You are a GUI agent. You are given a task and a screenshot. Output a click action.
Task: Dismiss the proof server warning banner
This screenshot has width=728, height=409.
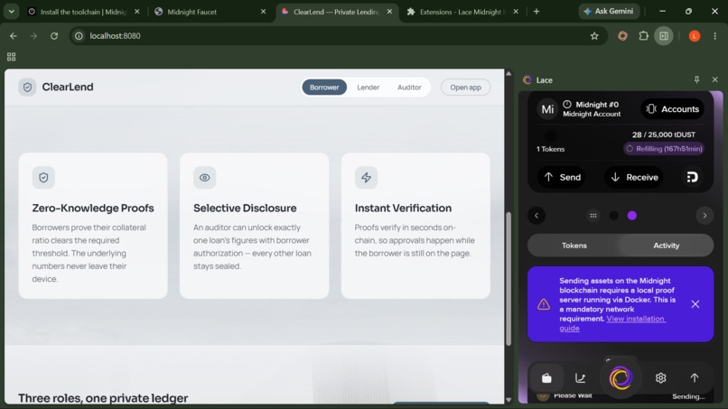coord(695,304)
